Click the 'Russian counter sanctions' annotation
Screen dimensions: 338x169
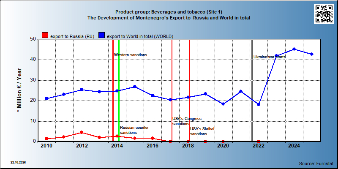point(134,130)
